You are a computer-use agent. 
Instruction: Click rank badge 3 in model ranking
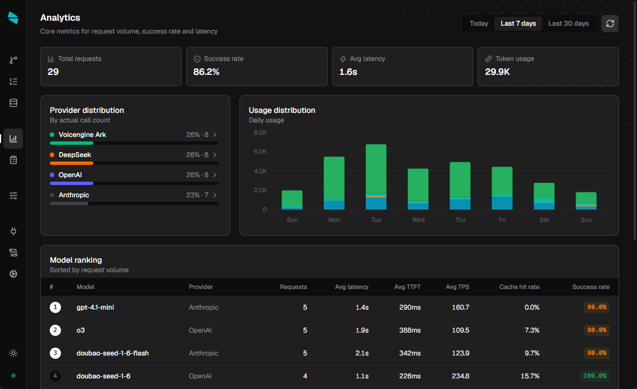55,353
